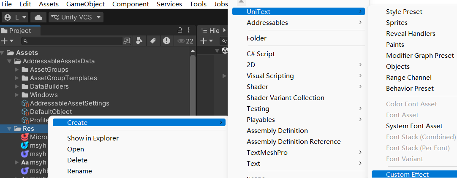This screenshot has width=457, height=178.
Task: Click the Hierarchy search field magnifier
Action: (223, 41)
